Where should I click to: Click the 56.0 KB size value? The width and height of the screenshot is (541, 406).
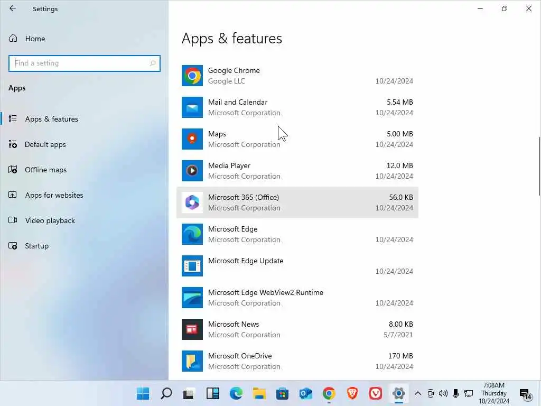[401, 197]
